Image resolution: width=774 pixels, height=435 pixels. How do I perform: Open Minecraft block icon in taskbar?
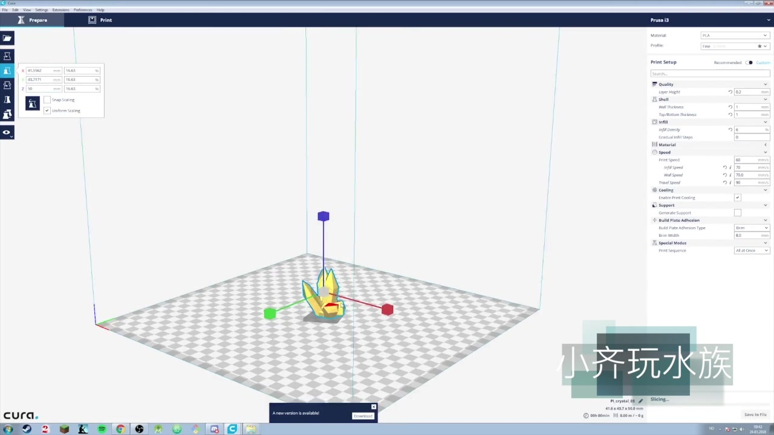click(x=64, y=429)
